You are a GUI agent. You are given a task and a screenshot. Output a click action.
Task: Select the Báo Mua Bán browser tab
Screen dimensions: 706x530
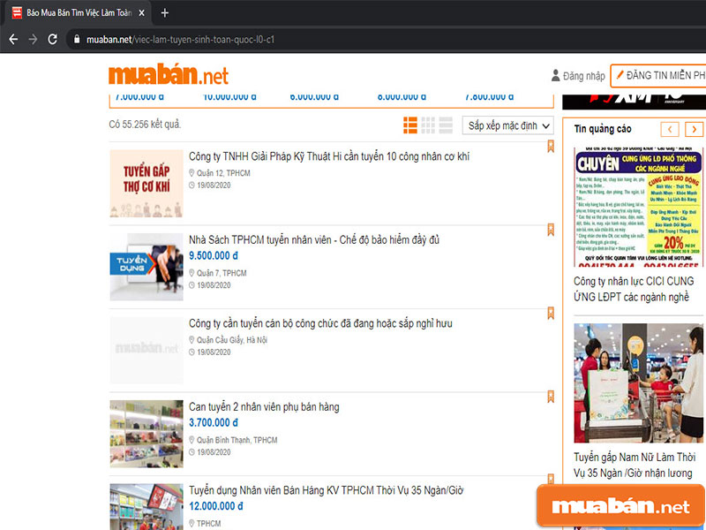click(x=79, y=13)
